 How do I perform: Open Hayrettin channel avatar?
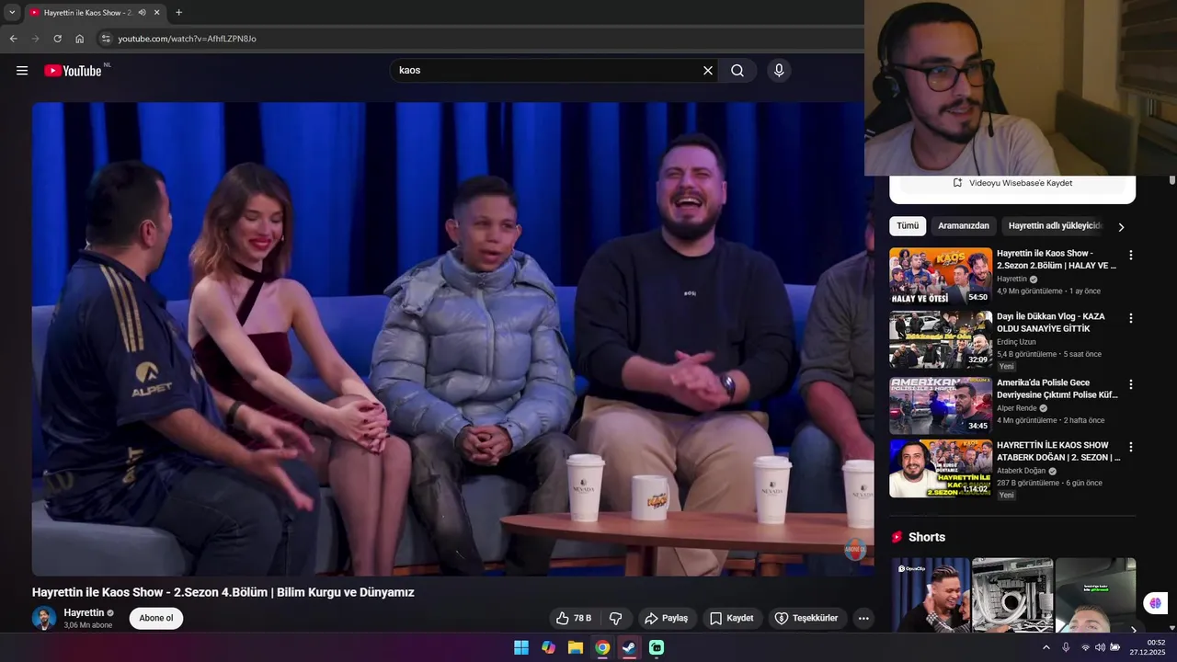point(44,618)
